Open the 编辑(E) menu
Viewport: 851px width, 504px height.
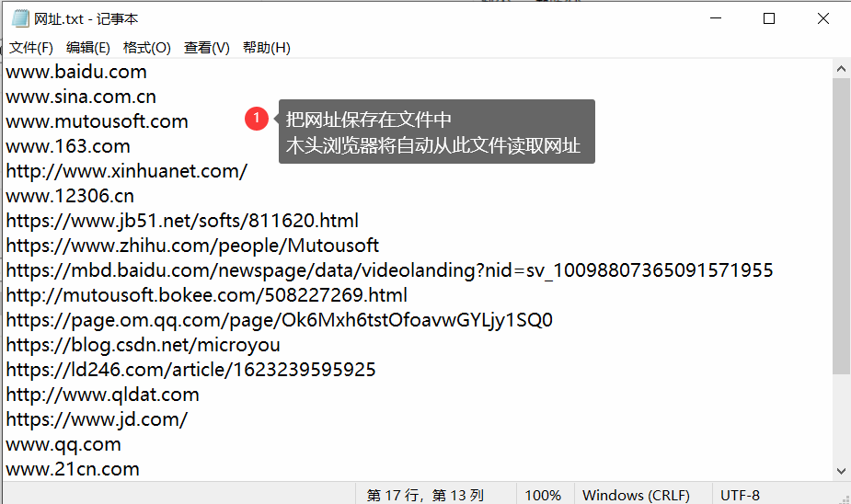[88, 48]
